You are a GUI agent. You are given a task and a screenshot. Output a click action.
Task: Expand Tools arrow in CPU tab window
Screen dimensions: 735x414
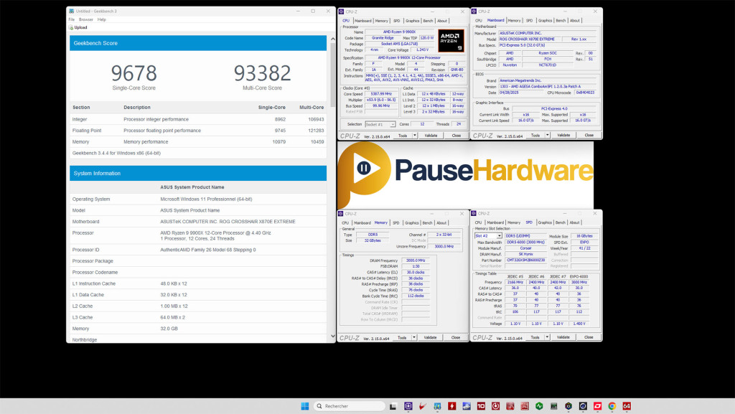[x=415, y=136]
